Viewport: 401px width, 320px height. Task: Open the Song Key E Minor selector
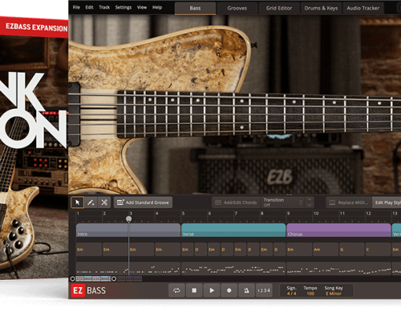[x=334, y=294]
